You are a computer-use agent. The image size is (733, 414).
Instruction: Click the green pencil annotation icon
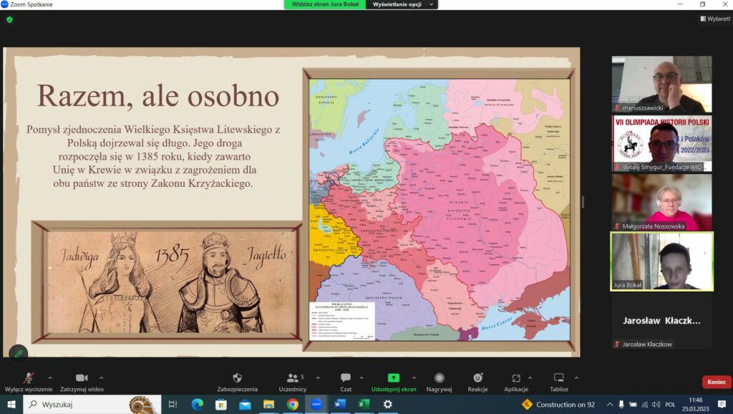pyautogui.click(x=18, y=353)
